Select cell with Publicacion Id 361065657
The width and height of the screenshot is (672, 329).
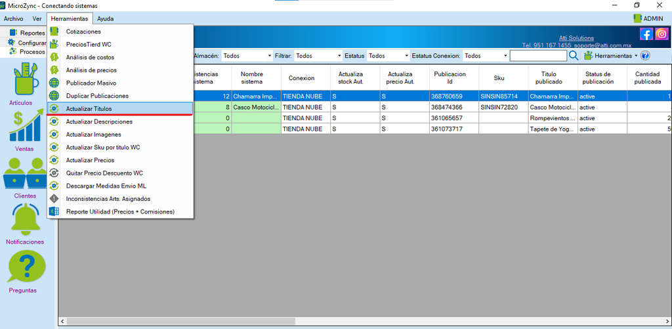pos(454,118)
